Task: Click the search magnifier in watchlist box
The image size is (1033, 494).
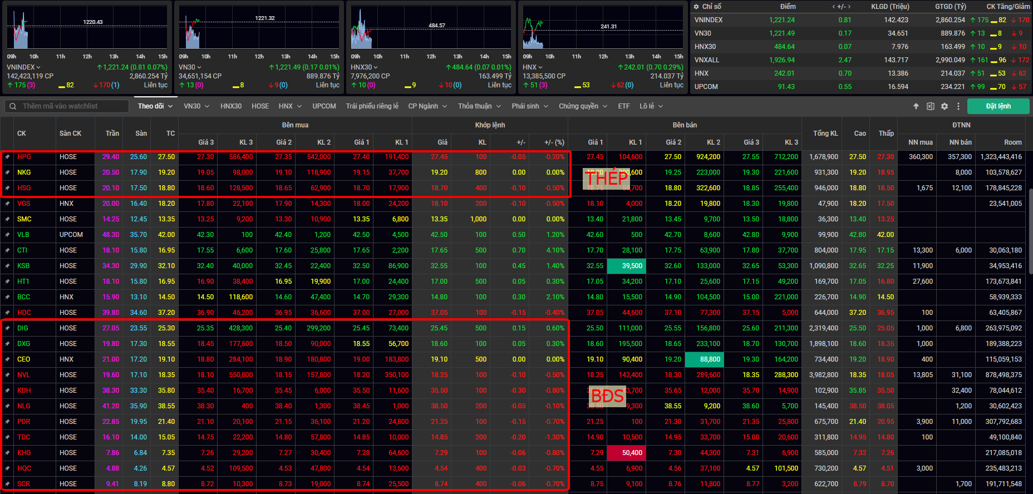Action: pos(12,106)
